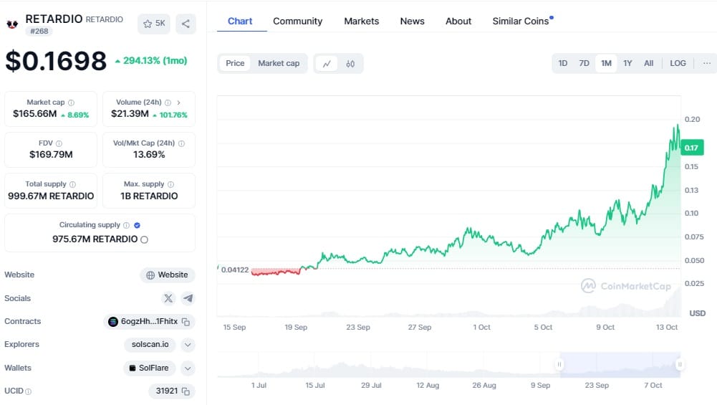Open the X (Twitter) social link
The height and width of the screenshot is (405, 717).
point(168,298)
